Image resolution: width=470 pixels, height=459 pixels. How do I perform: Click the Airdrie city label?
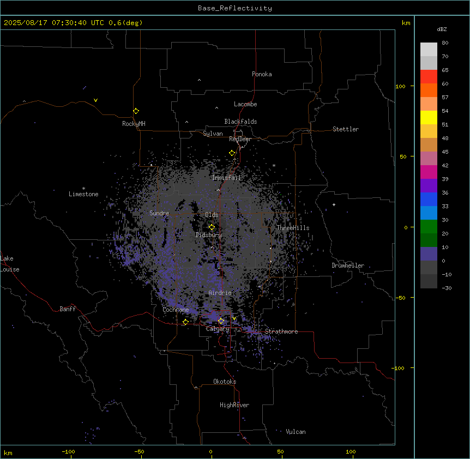(x=220, y=293)
